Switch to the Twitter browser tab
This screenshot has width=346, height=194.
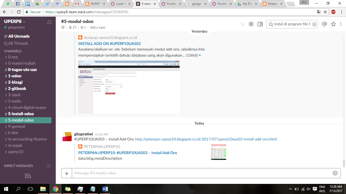tap(47, 4)
